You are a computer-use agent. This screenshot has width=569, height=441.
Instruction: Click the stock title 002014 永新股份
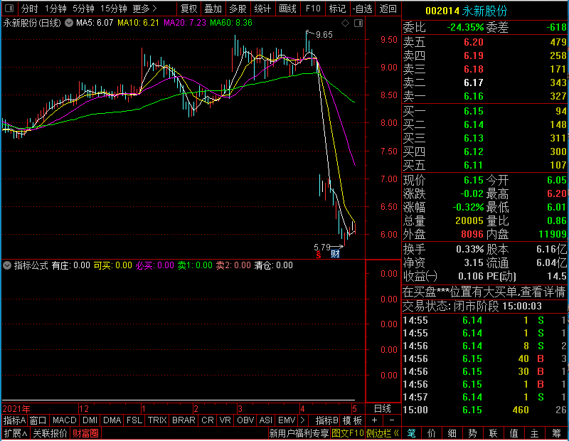point(466,11)
